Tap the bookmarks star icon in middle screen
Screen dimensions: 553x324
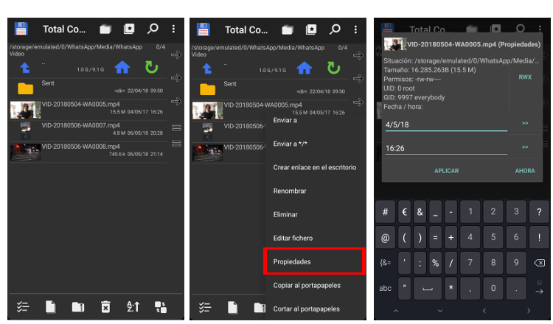(311, 29)
